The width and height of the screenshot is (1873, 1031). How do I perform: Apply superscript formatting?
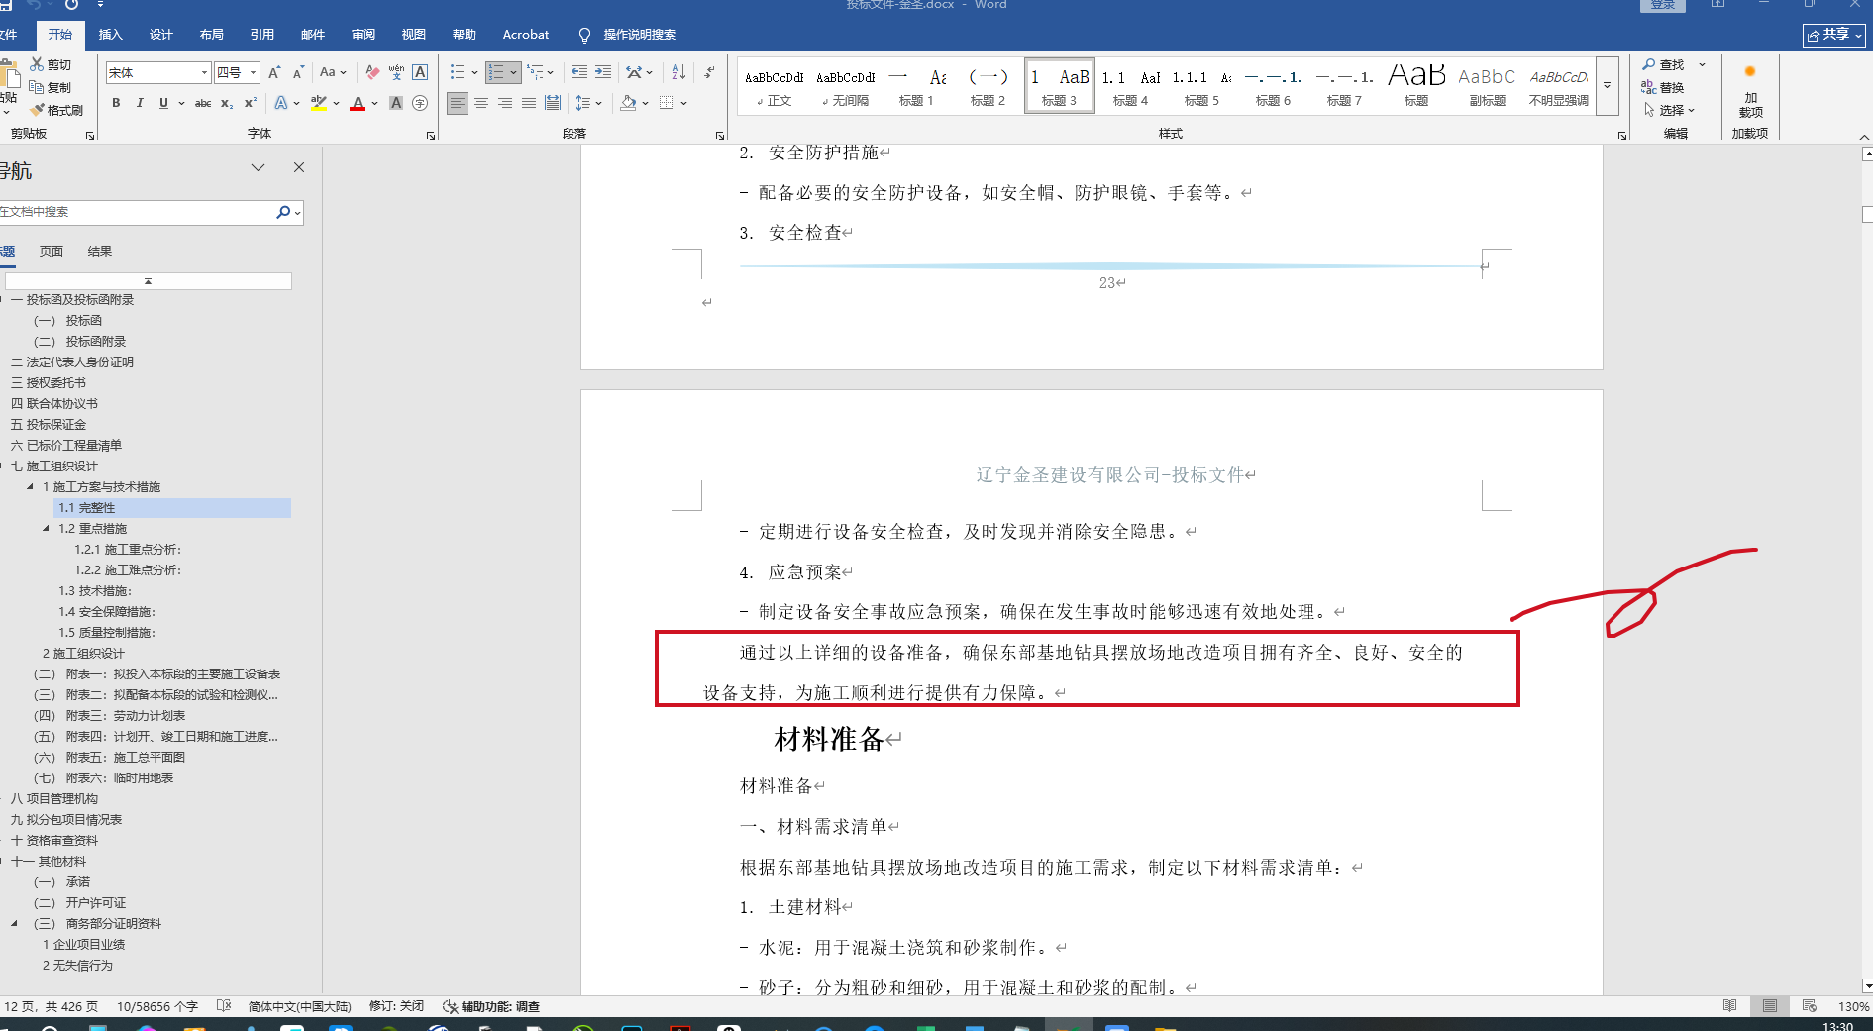coord(251,103)
